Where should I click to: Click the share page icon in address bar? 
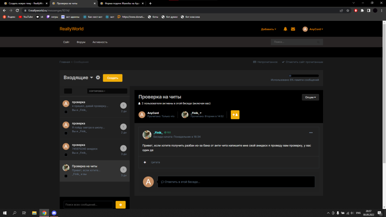click(x=341, y=10)
